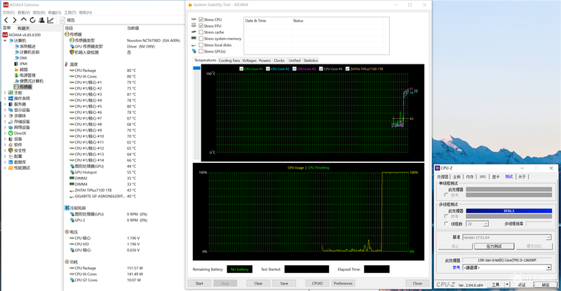Switch to the Voltages tab
Screen dimensions: 561x291
[x=250, y=60]
